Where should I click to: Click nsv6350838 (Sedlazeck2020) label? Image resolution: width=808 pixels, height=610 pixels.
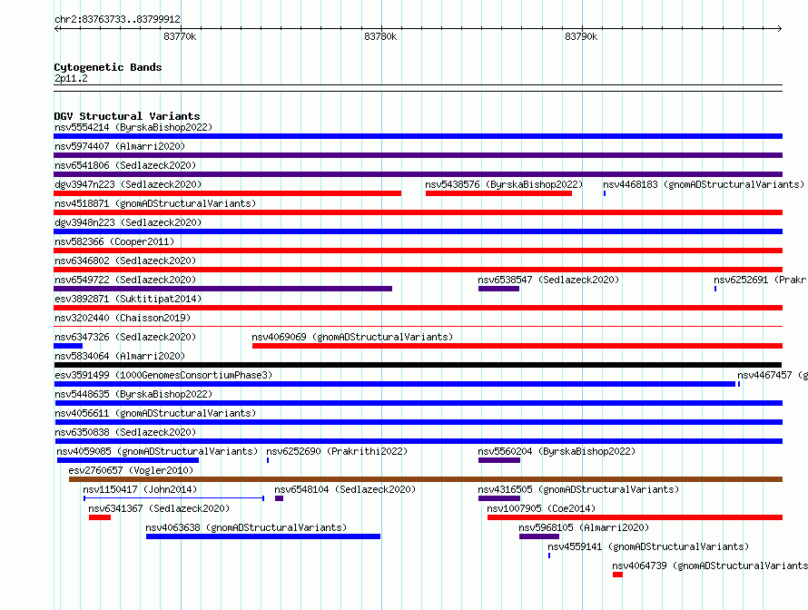(125, 432)
